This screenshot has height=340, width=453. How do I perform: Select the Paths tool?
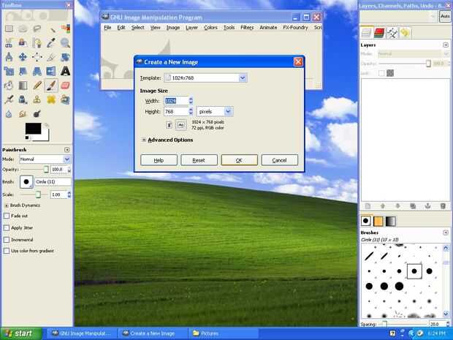pos(37,43)
